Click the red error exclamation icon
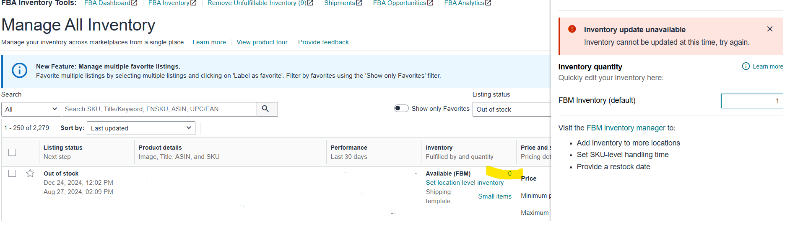This screenshot has height=232, width=790. [x=572, y=29]
